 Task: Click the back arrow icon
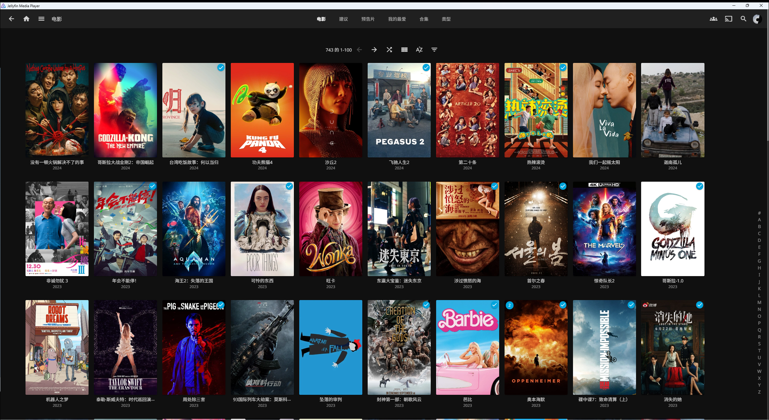11,19
